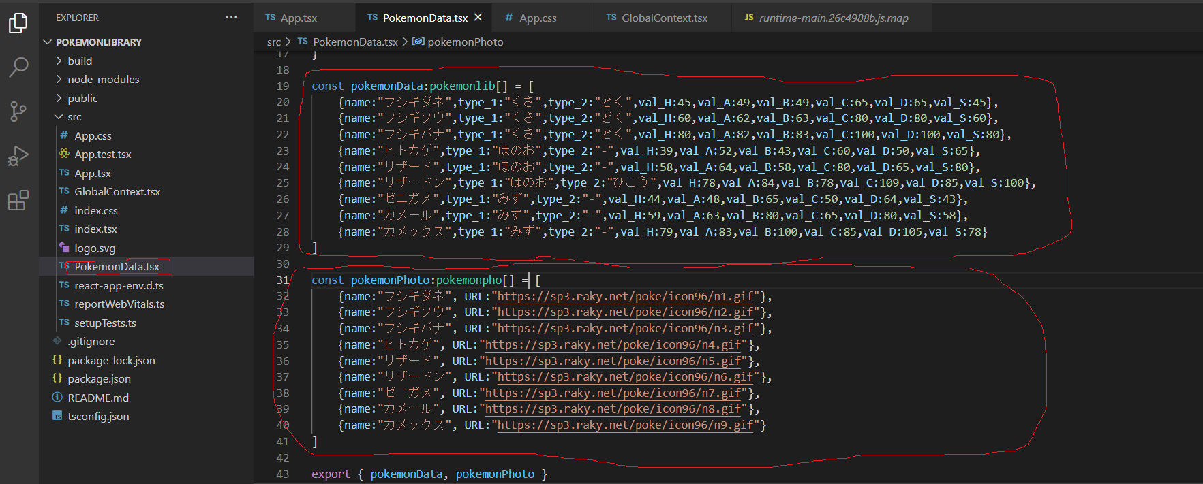Click the EXPLORER panel title
Viewport: 1203px width, 484px height.
(x=77, y=18)
